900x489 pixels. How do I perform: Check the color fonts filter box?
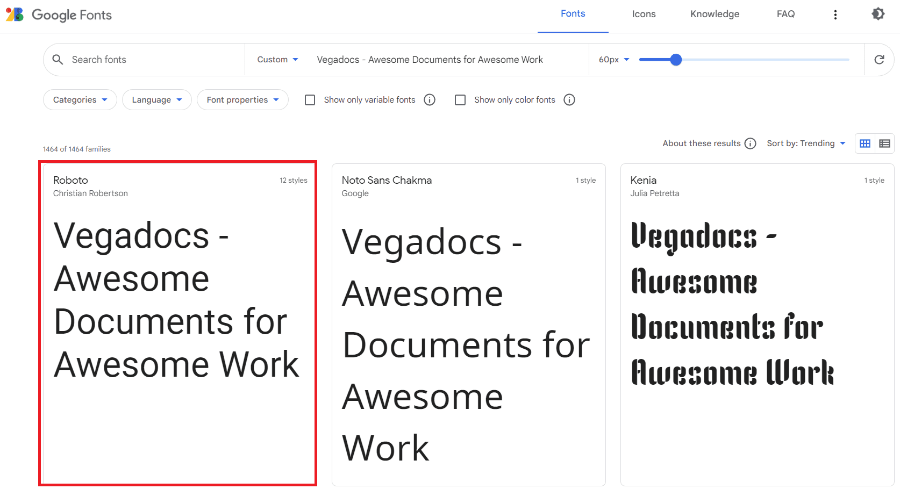(x=460, y=99)
